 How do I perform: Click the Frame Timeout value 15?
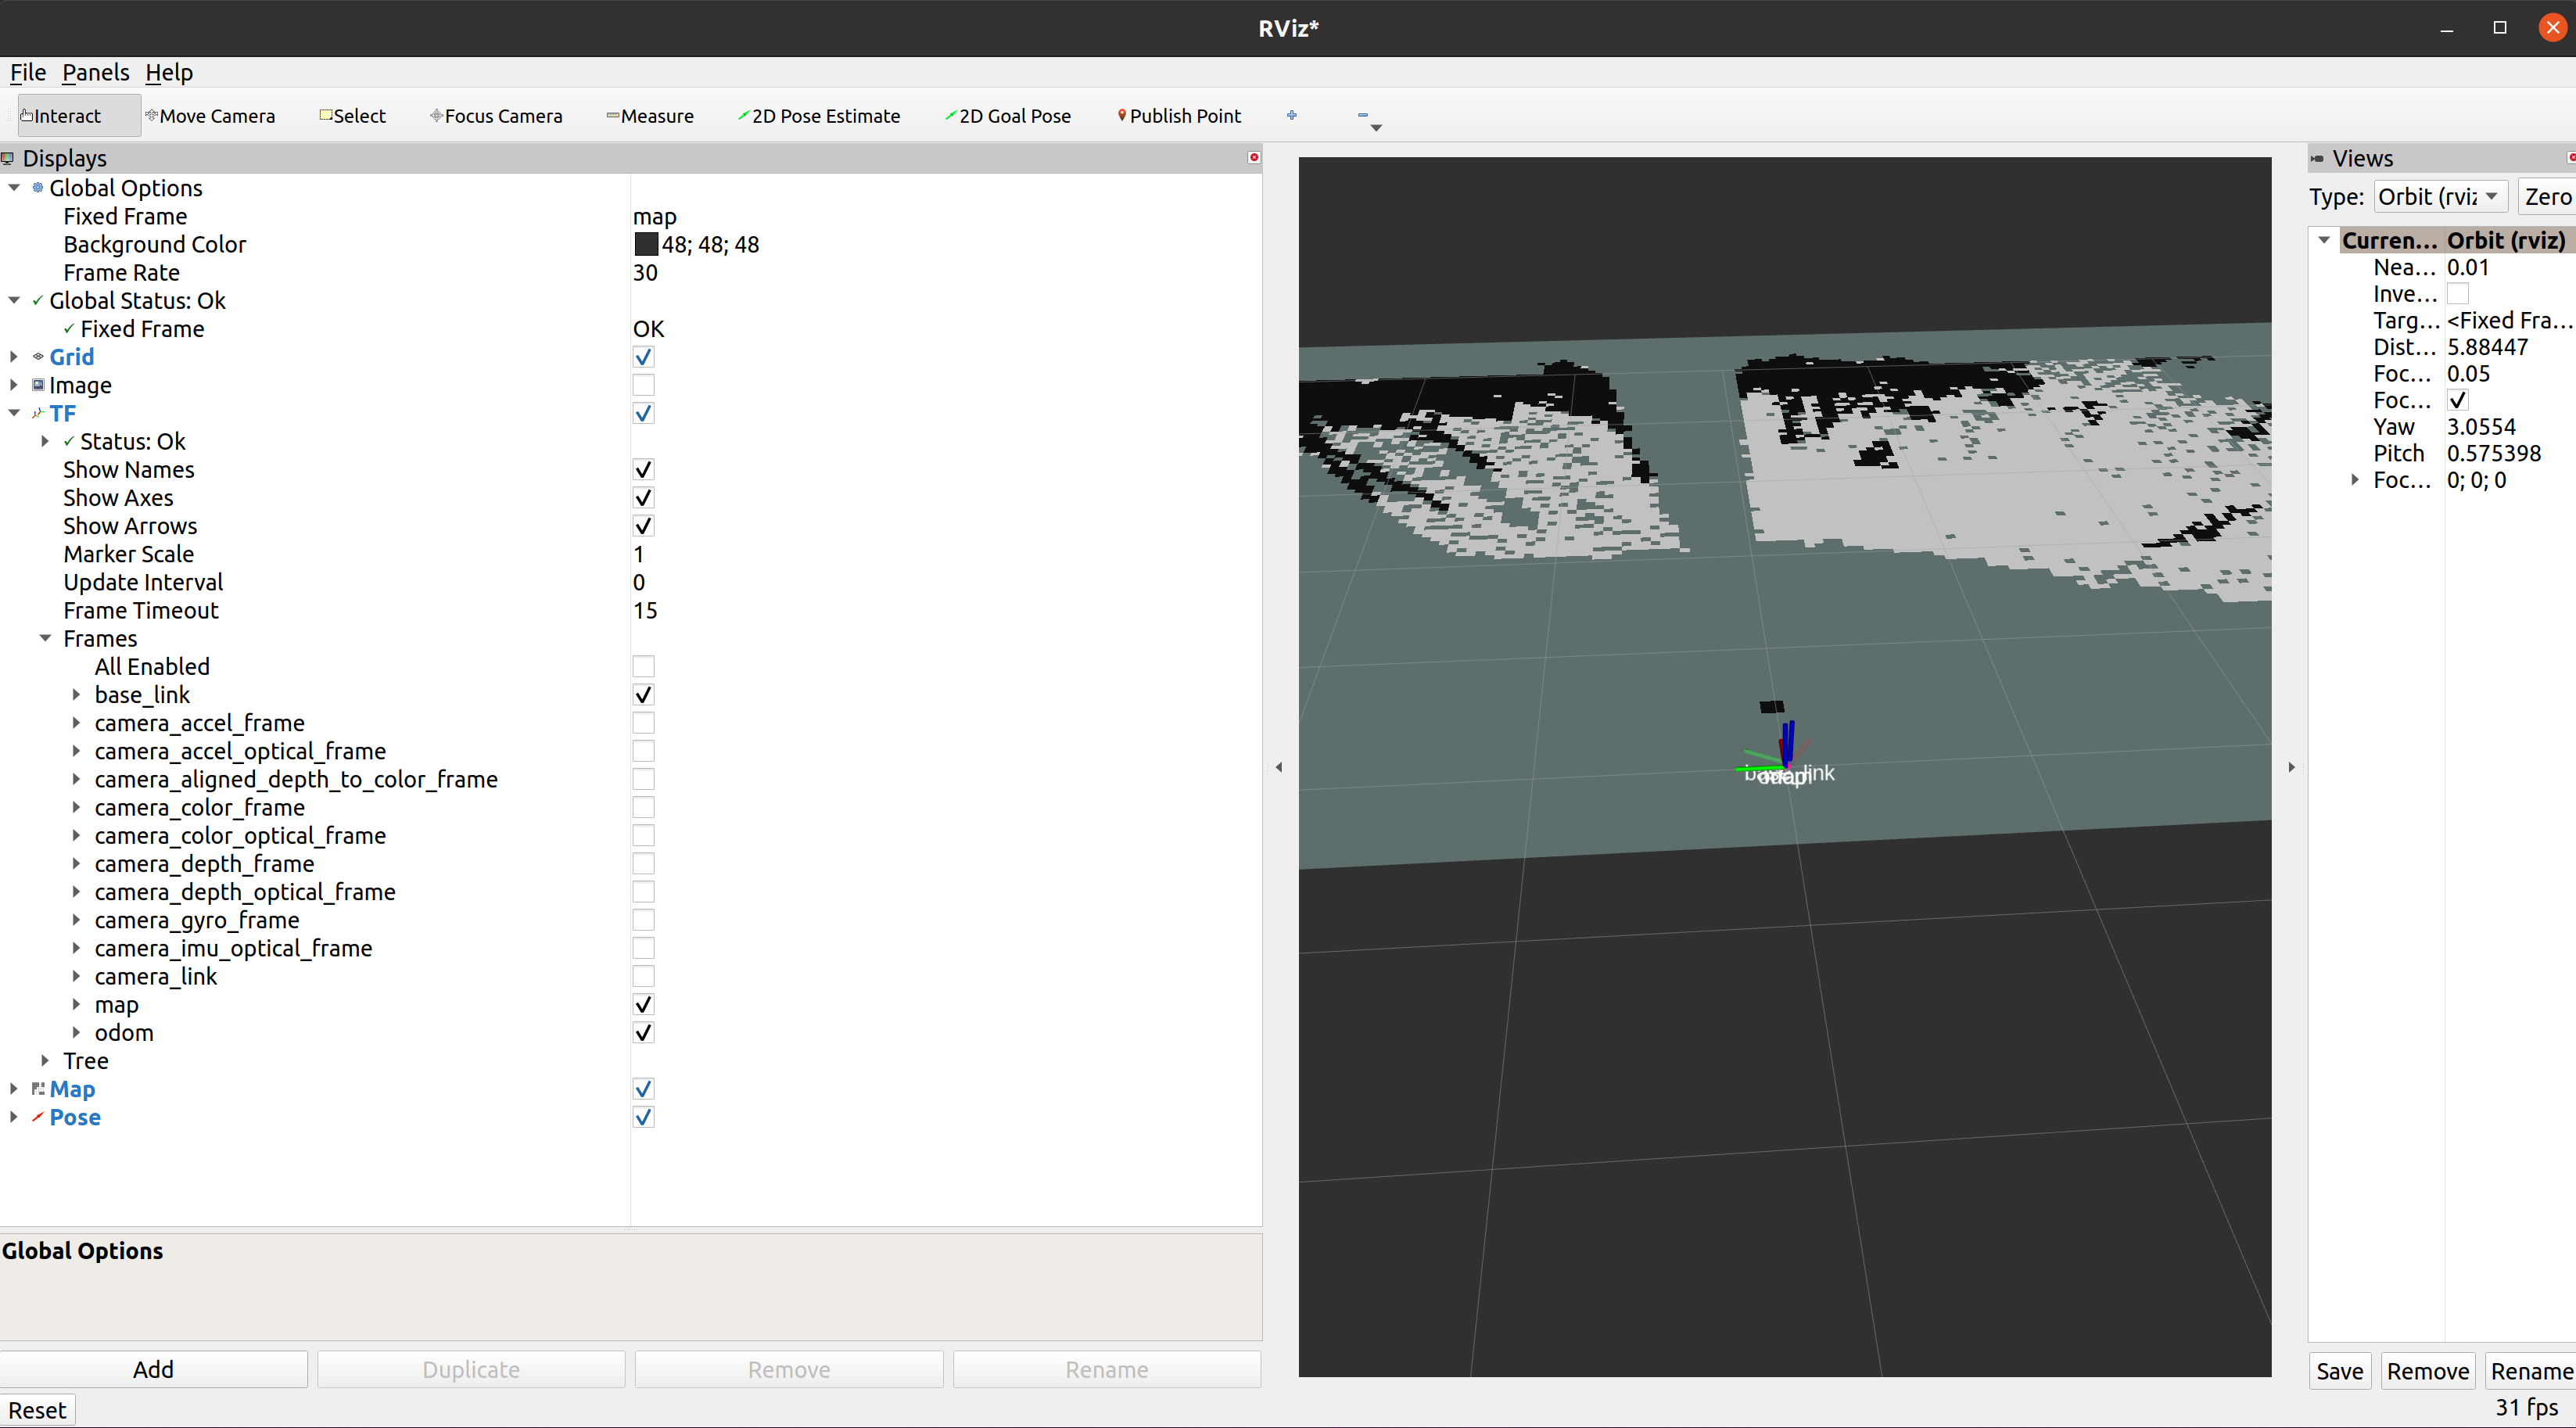(645, 610)
